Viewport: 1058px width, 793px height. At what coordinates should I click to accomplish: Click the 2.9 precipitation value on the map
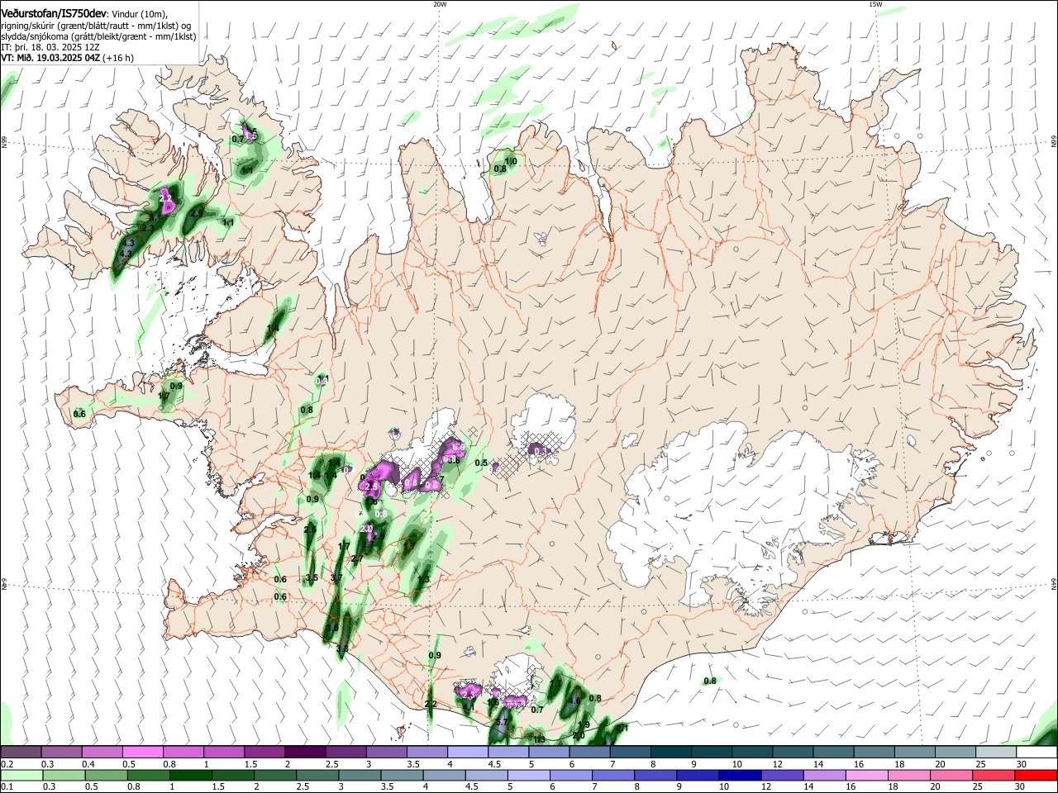(197, 213)
